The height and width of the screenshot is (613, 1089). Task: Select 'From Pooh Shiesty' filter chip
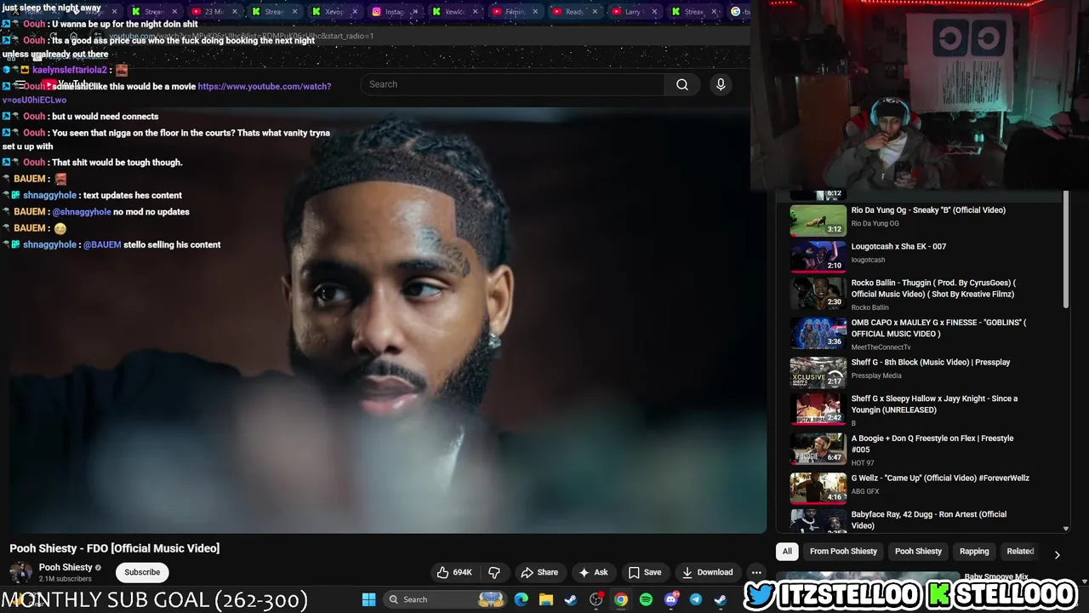[843, 551]
